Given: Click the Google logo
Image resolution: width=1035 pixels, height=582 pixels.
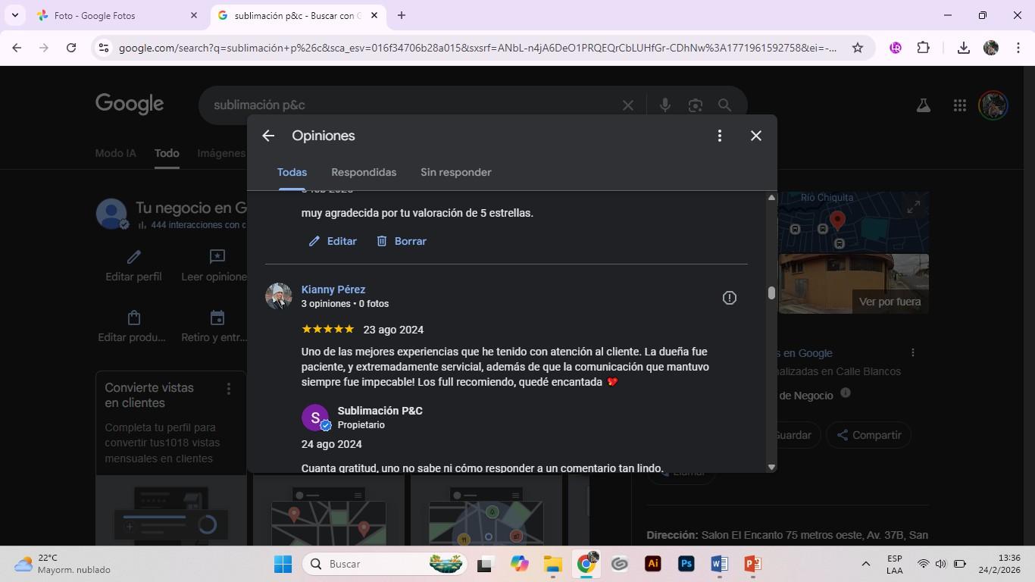Looking at the screenshot, I should pyautogui.click(x=130, y=105).
